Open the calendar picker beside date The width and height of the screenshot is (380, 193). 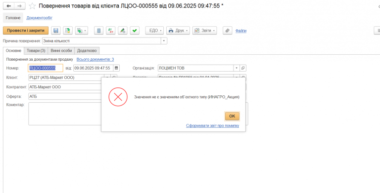pos(116,68)
